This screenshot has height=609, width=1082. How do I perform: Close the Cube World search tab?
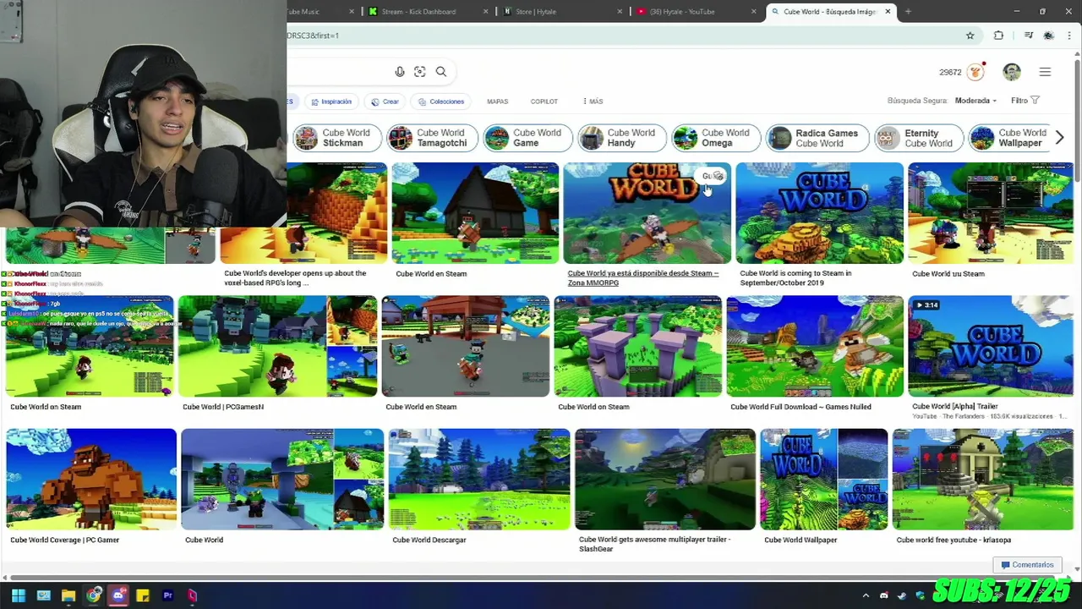[888, 12]
